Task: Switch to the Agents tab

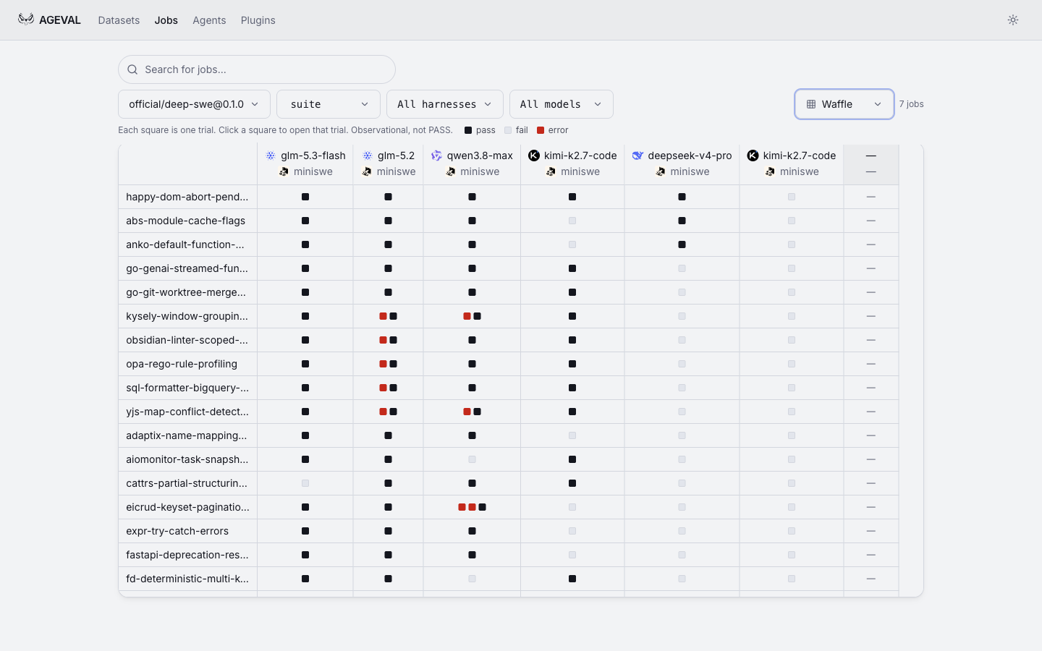Action: point(209,20)
